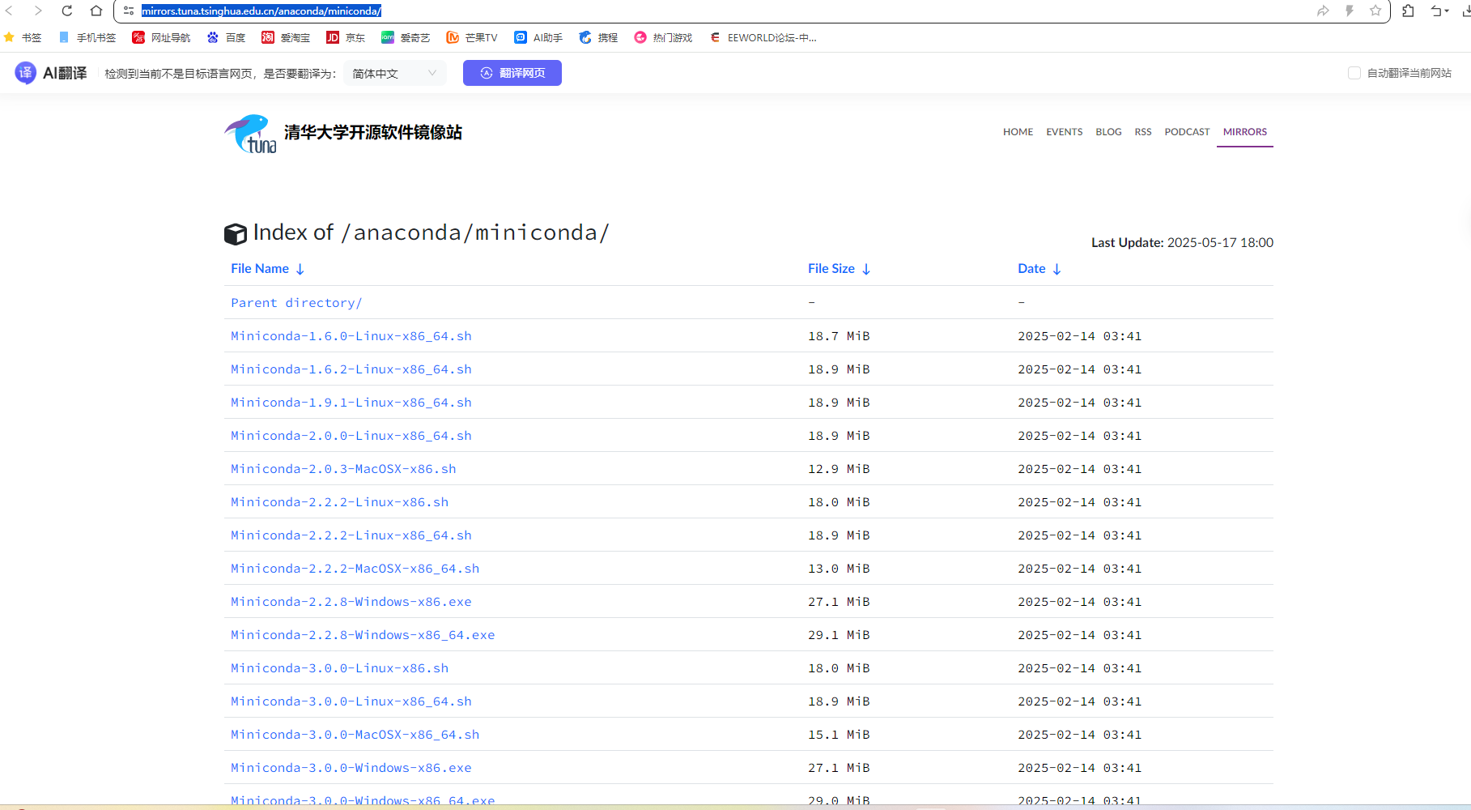Viewport: 1471px width, 810px height.
Task: Click the 13.0 MiB size cell
Action: 839,569
